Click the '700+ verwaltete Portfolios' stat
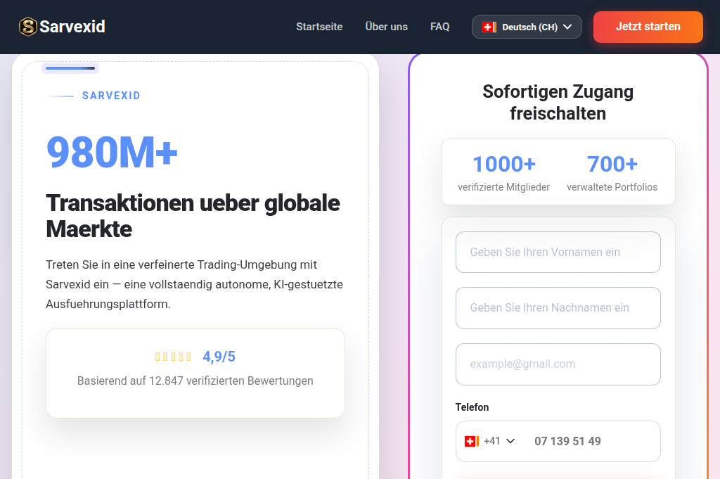This screenshot has height=479, width=720. [x=612, y=173]
